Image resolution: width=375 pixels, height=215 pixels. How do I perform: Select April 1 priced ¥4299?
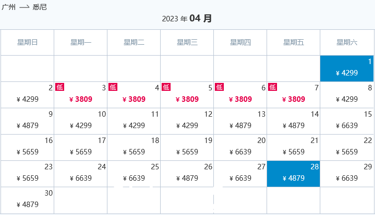pyautogui.click(x=347, y=69)
